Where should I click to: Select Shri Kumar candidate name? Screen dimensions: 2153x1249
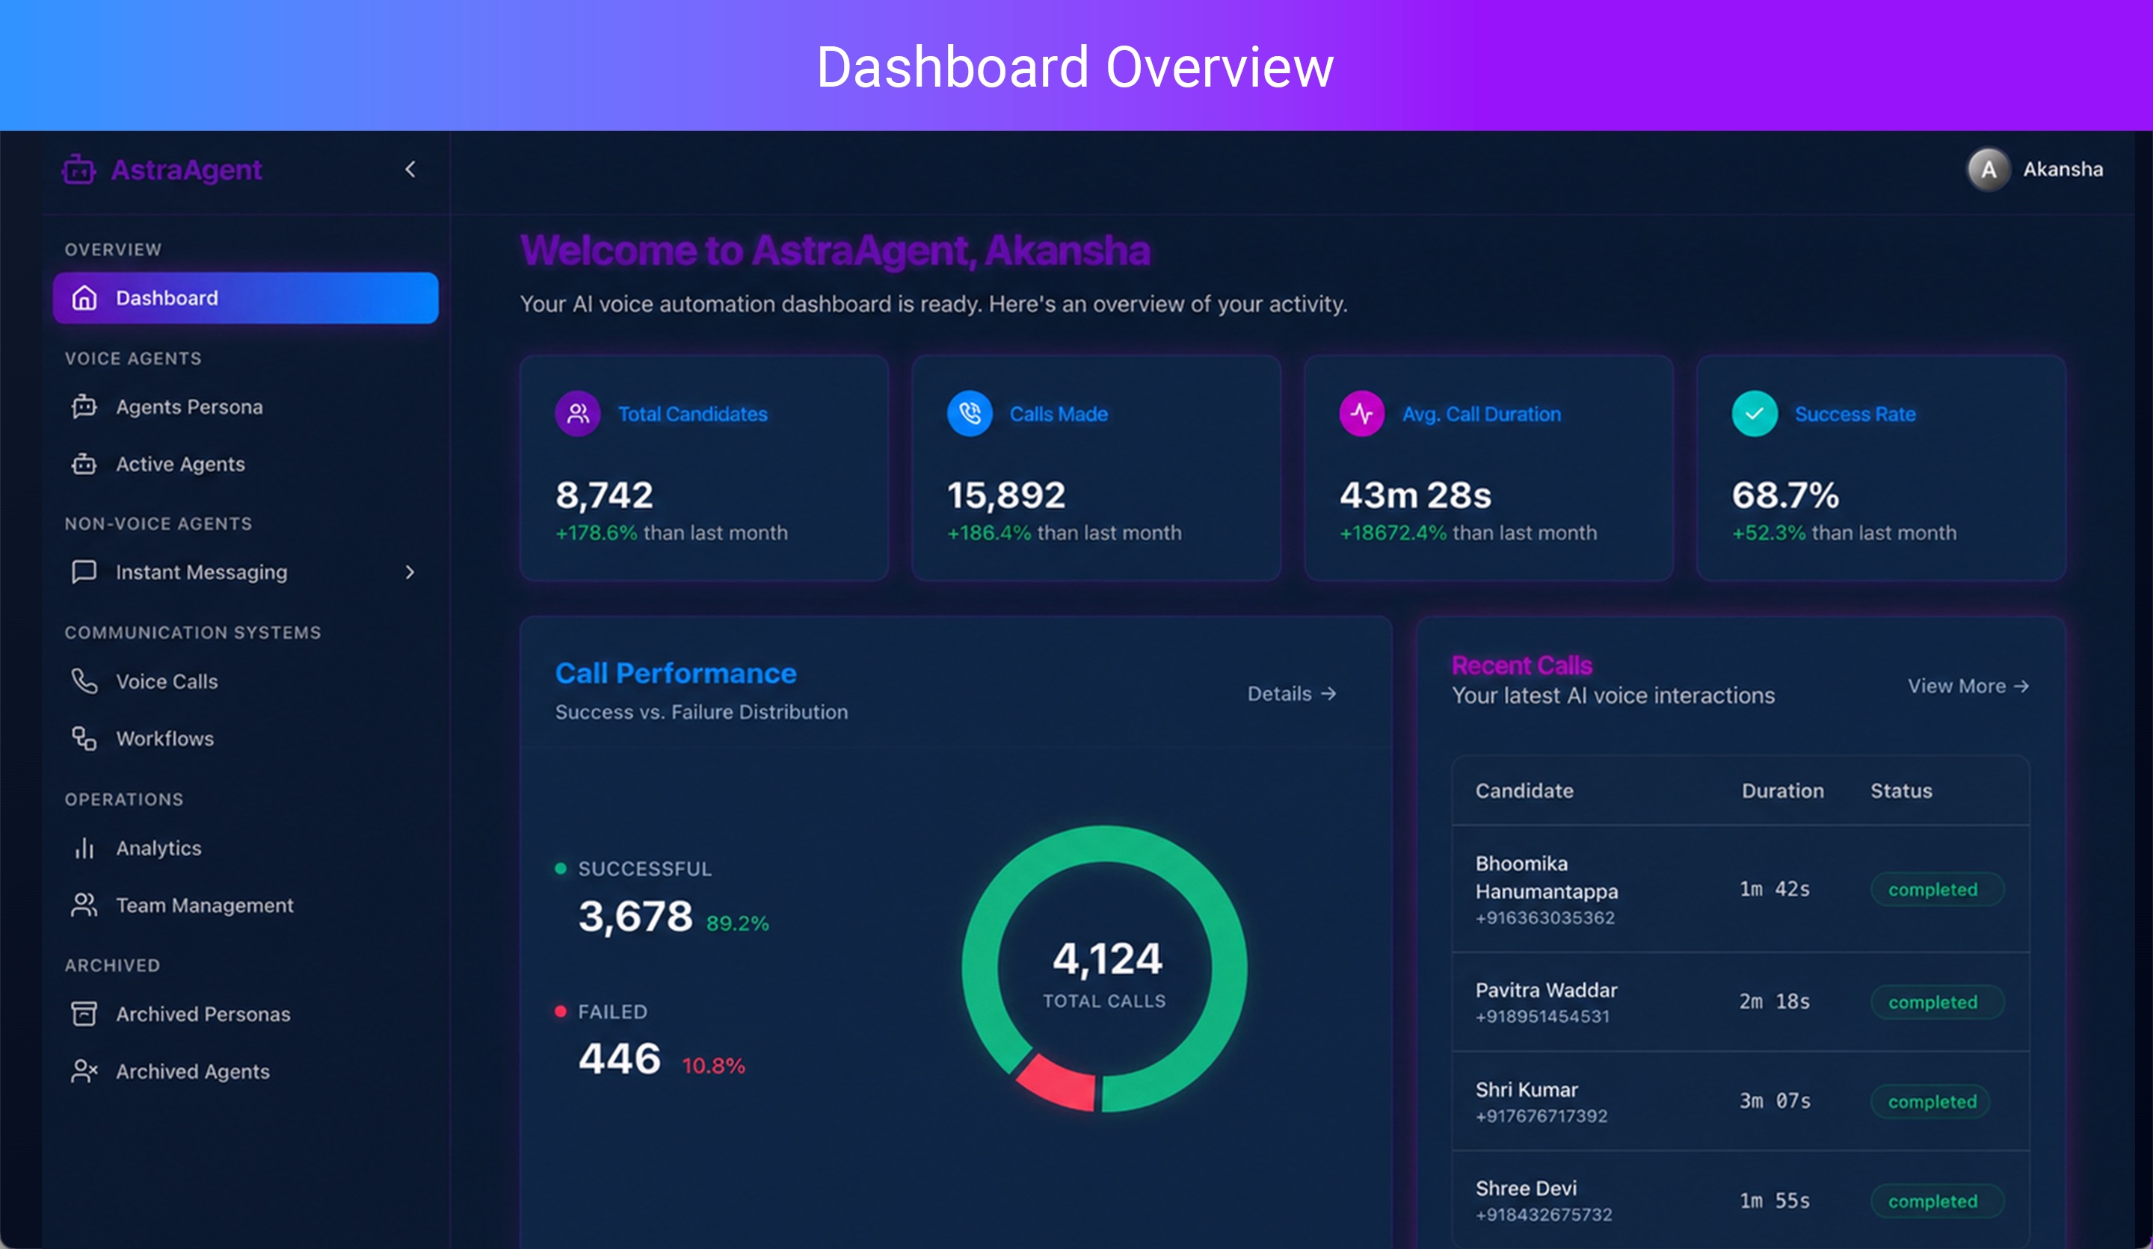pos(1526,1089)
